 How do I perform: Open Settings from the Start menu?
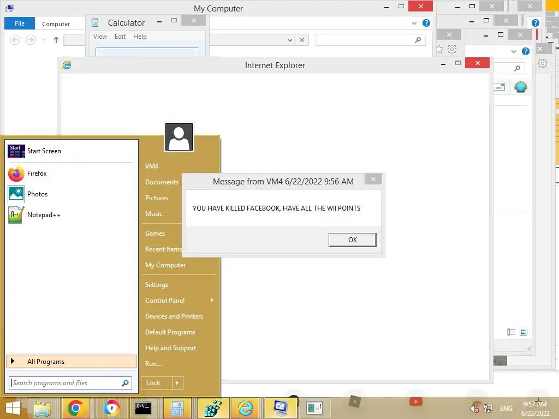157,285
